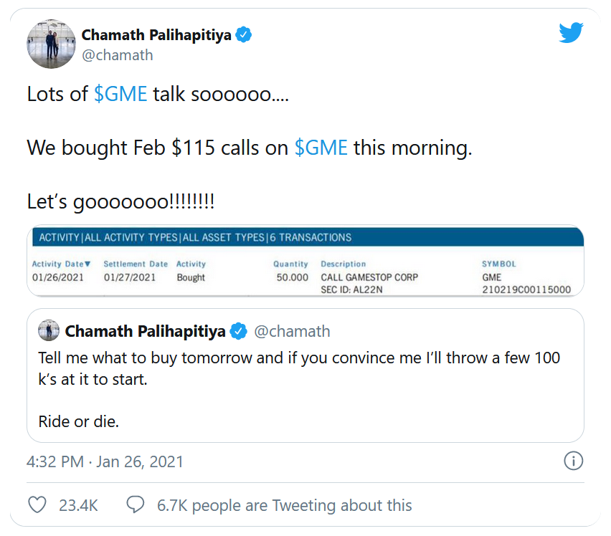611x536 pixels.
Task: Open the 4:32 PM · Jan 26, 2021 timestamp
Action: [105, 461]
